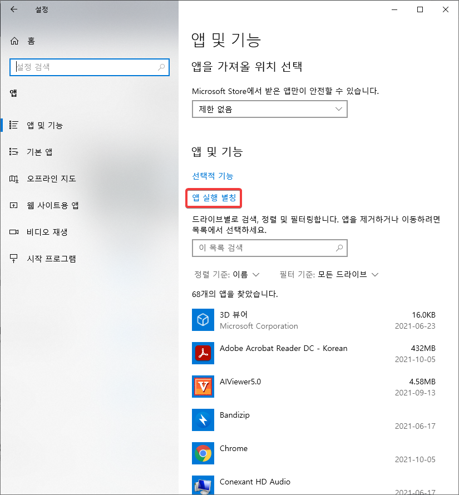Image resolution: width=459 pixels, height=495 pixels.
Task: Open 오프라인 지도 in sidebar
Action: click(52, 179)
